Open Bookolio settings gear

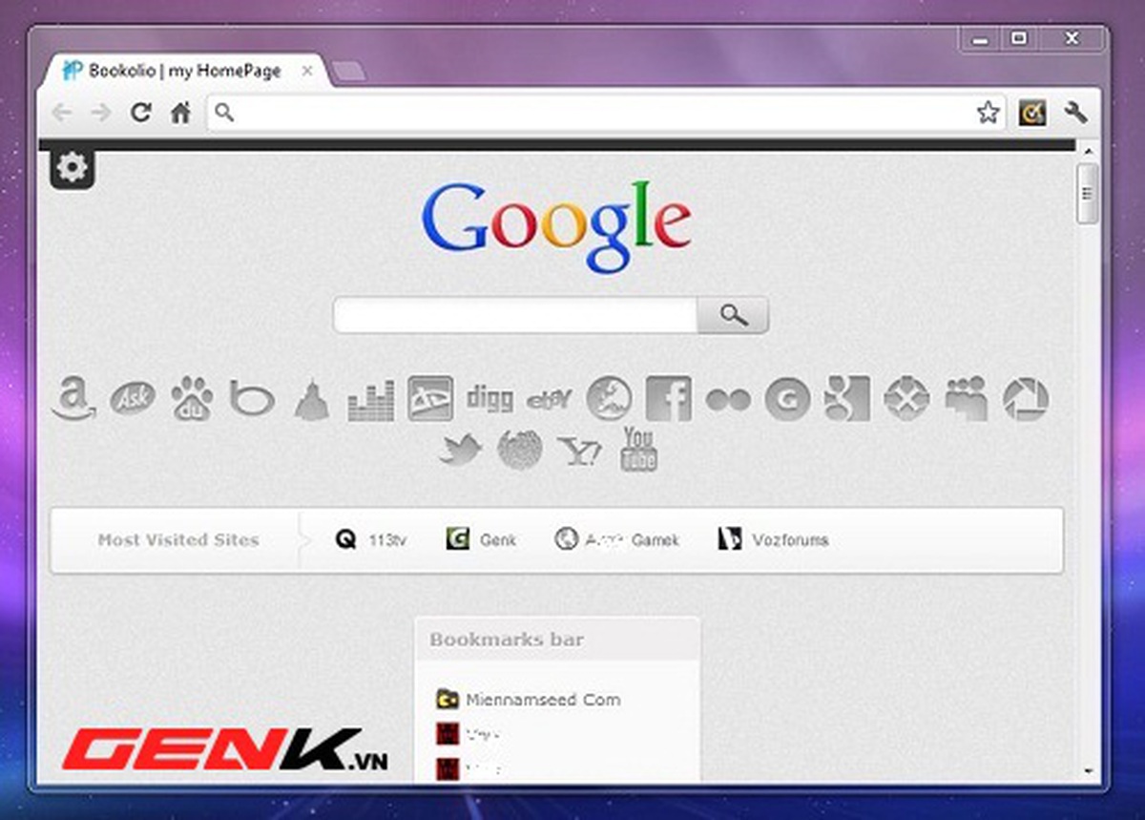(72, 169)
